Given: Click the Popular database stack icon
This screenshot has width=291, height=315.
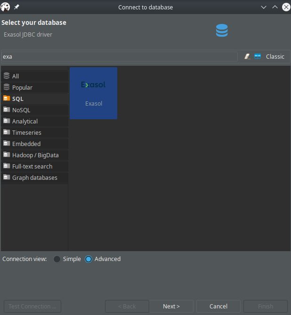Looking at the screenshot, I should point(7,87).
